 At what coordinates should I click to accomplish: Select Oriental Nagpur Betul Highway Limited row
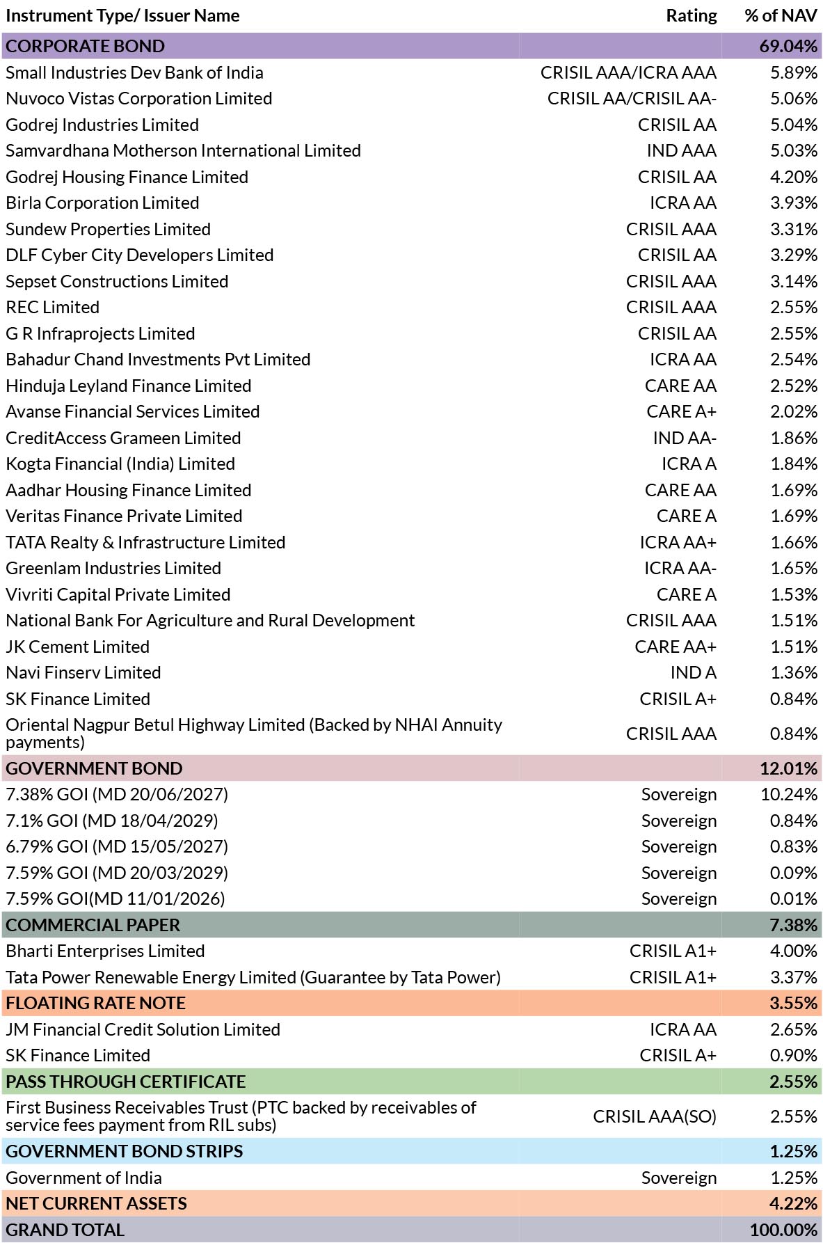coord(411,734)
